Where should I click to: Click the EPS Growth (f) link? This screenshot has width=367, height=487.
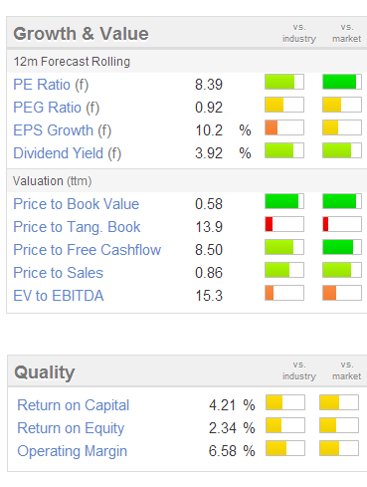pyautogui.click(x=63, y=130)
